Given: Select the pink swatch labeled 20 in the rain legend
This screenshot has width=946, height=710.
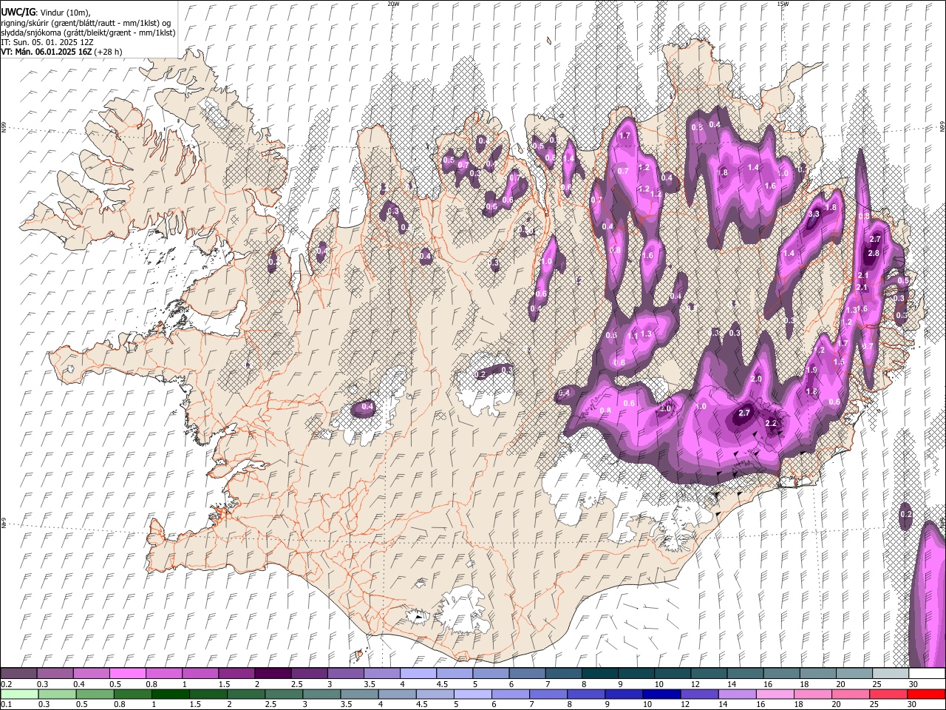Looking at the screenshot, I should pyautogui.click(x=851, y=694).
